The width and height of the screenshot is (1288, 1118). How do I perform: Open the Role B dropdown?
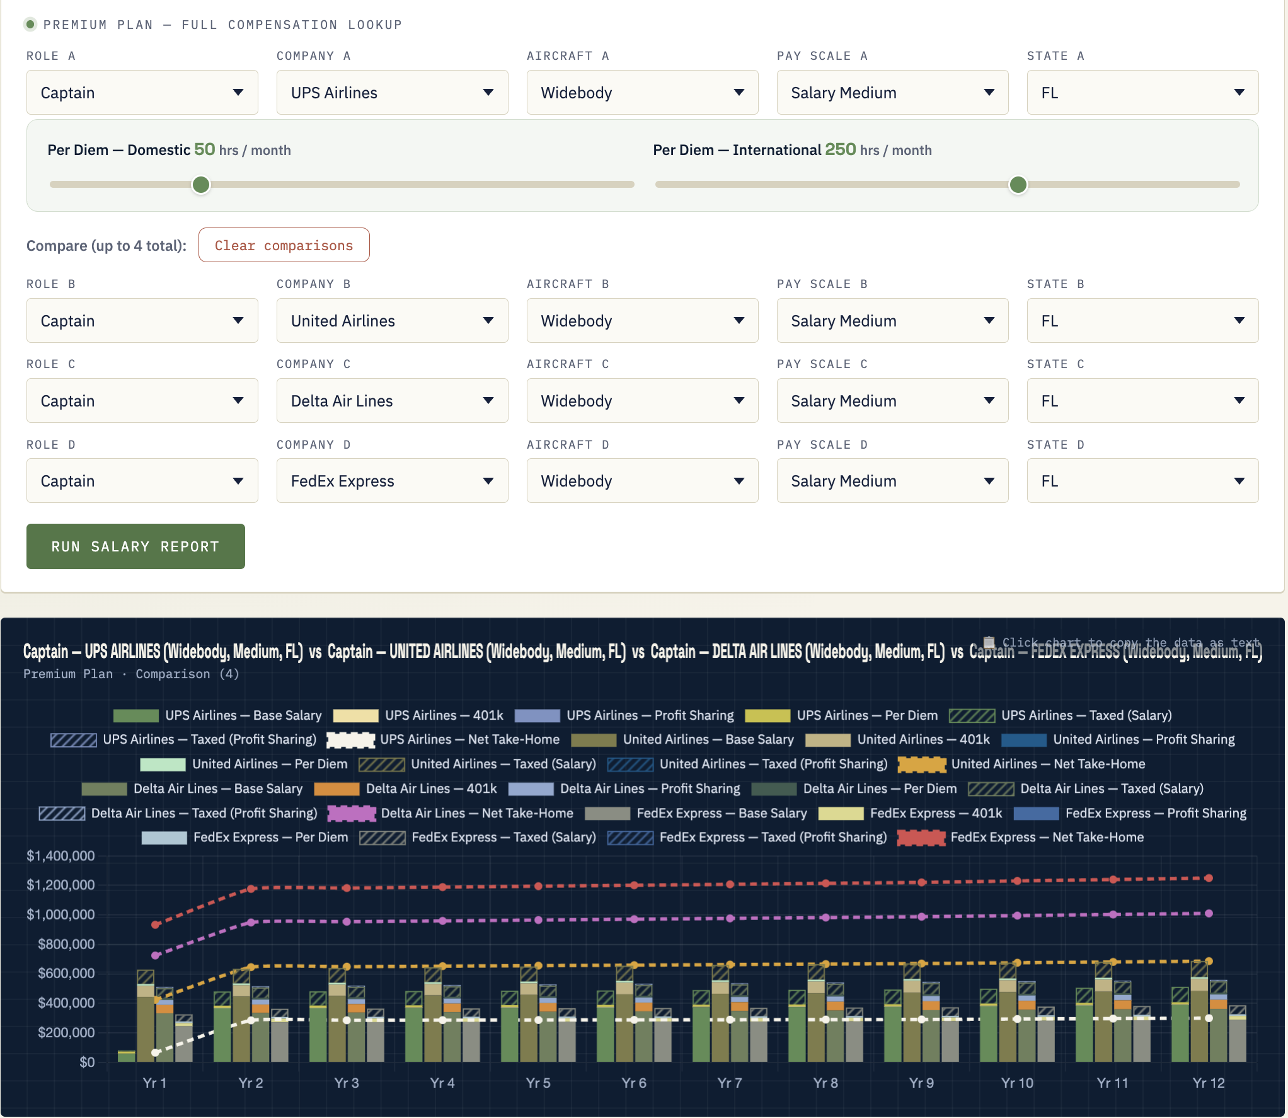(x=142, y=321)
